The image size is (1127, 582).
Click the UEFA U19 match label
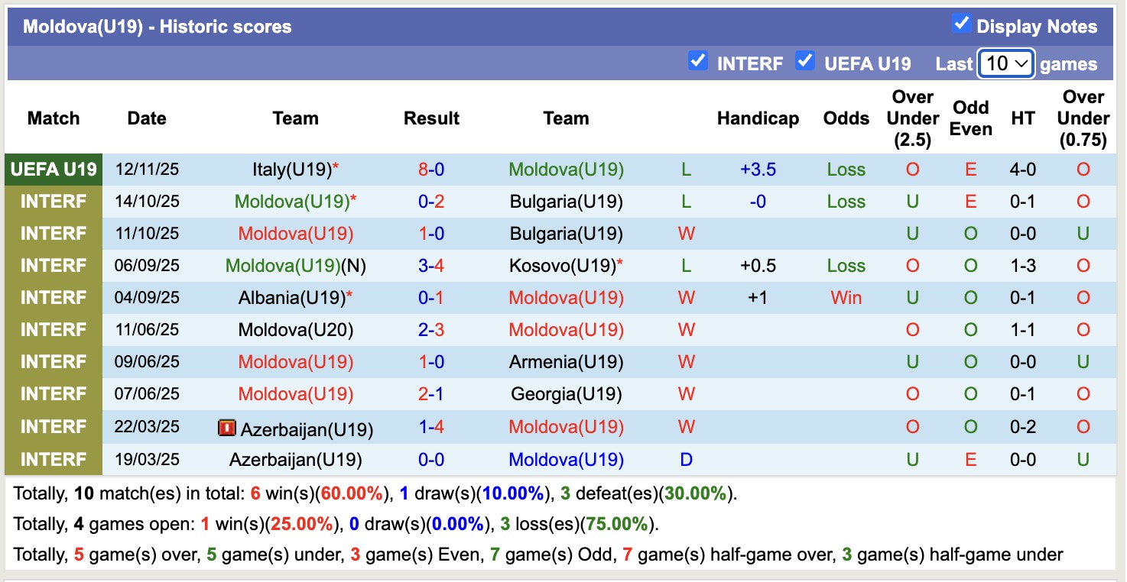tap(54, 170)
